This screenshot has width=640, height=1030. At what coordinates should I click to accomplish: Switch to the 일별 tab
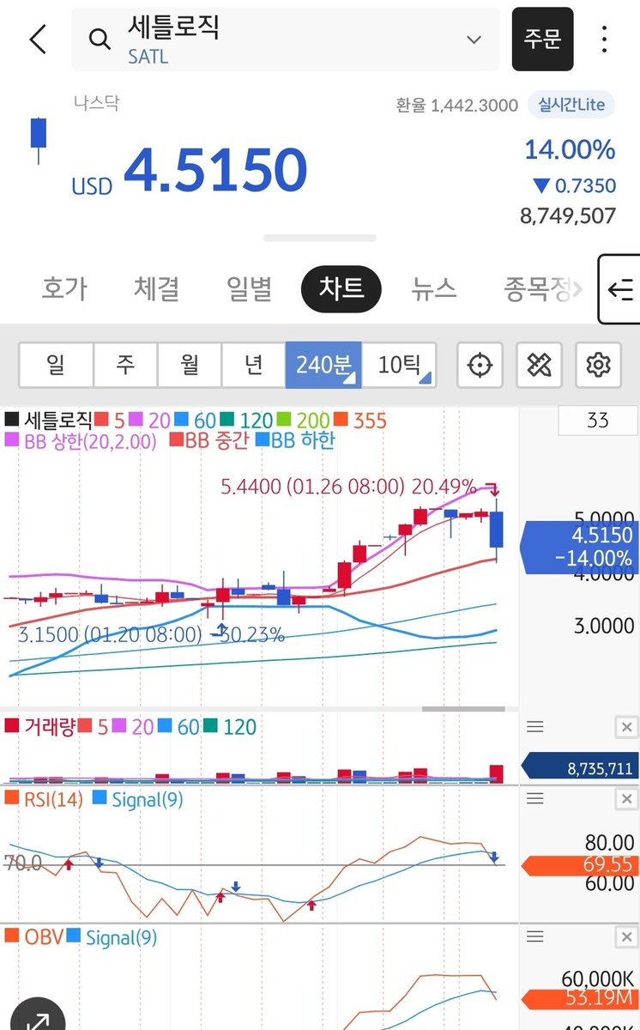(x=250, y=288)
